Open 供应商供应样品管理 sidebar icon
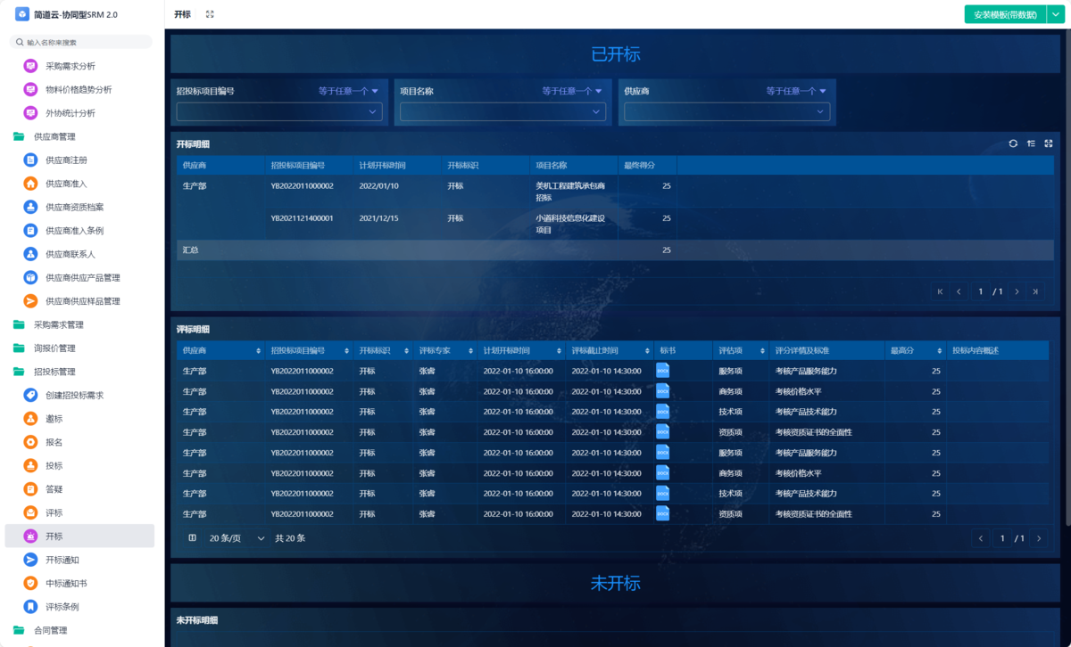This screenshot has width=1071, height=647. click(x=30, y=301)
